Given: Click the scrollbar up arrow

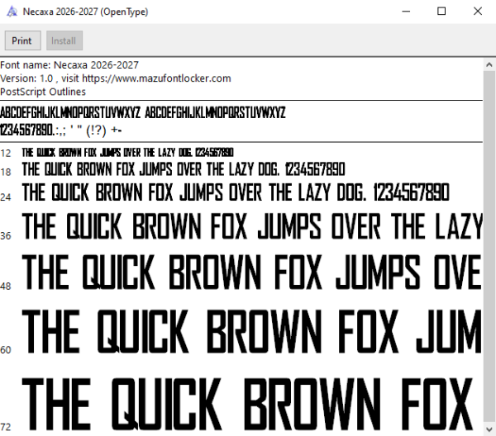Looking at the screenshot, I should (489, 65).
